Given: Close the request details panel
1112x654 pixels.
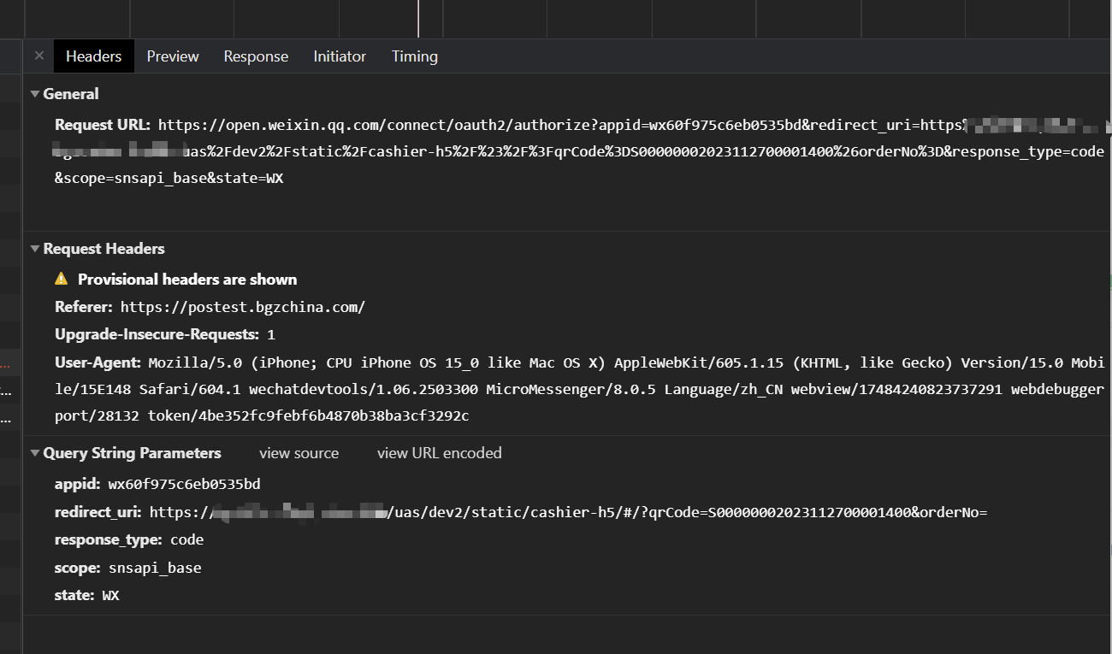Looking at the screenshot, I should (x=38, y=56).
